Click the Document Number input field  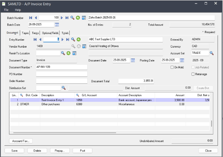point(56,67)
